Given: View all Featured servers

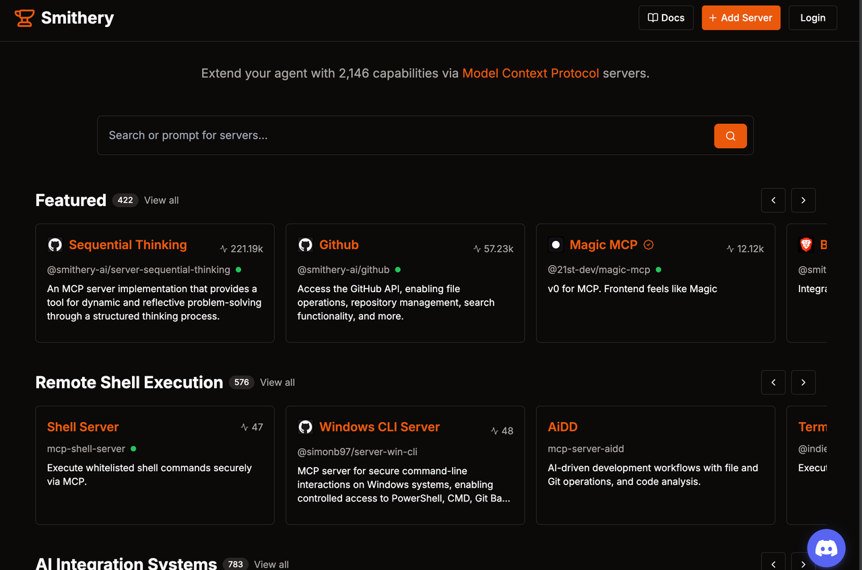Looking at the screenshot, I should [x=162, y=200].
